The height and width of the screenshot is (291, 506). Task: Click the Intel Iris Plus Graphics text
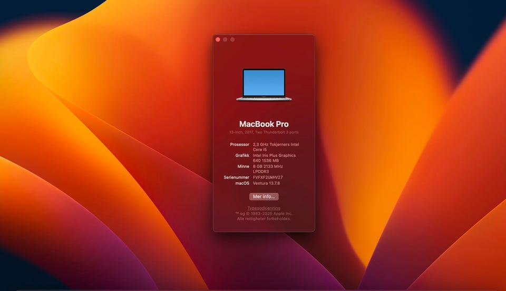(x=274, y=155)
